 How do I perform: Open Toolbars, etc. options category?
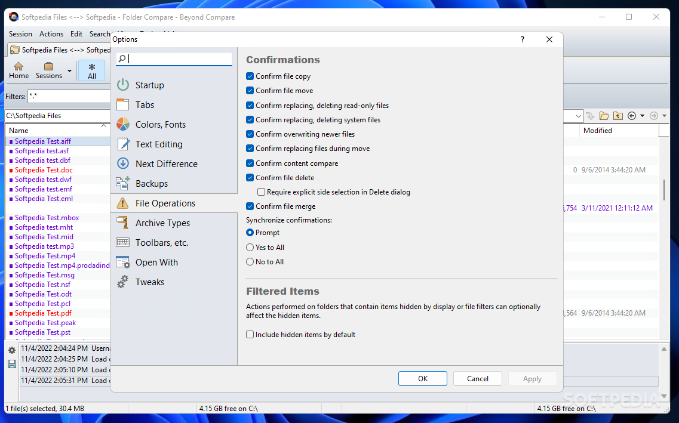(x=174, y=243)
